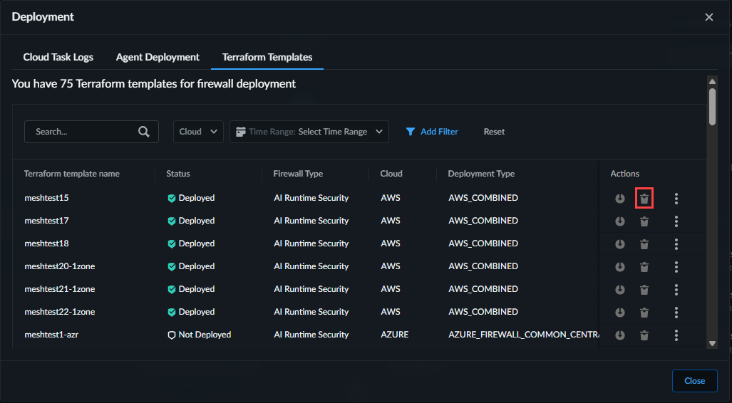732x403 pixels.
Task: Click the search magnifier icon
Action: (x=144, y=132)
